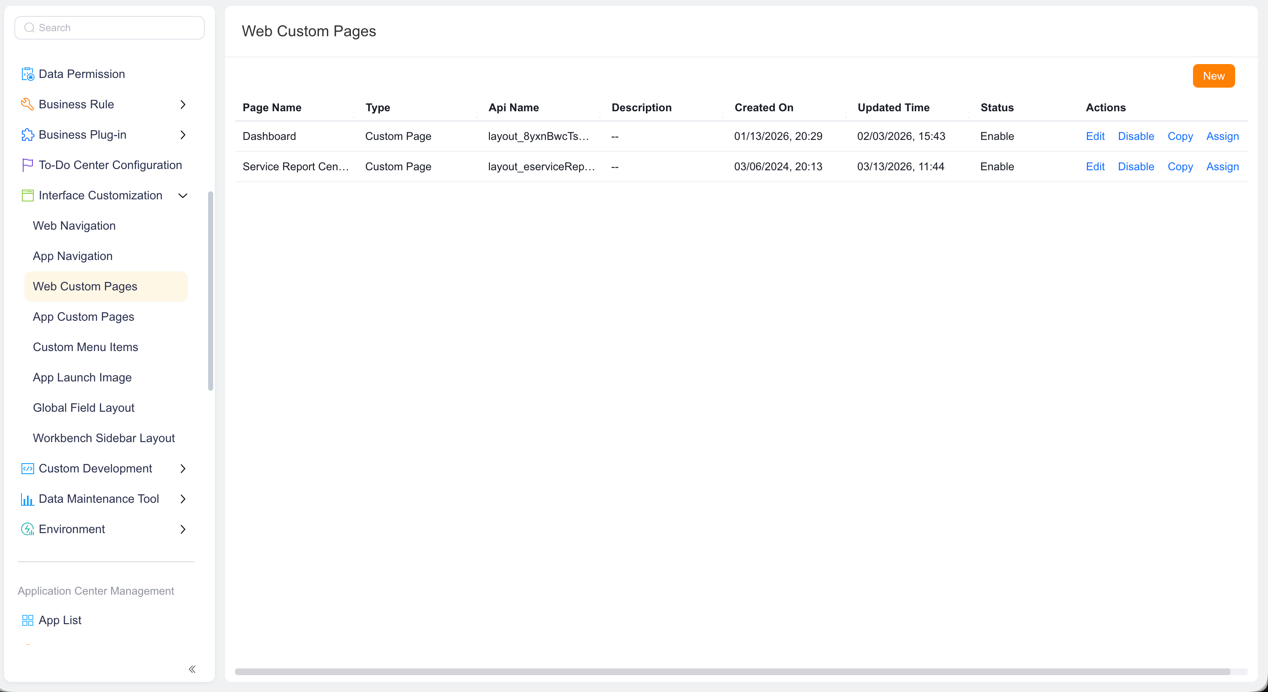Viewport: 1268px width, 692px height.
Task: Open App Launch Image entry
Action: coord(106,378)
